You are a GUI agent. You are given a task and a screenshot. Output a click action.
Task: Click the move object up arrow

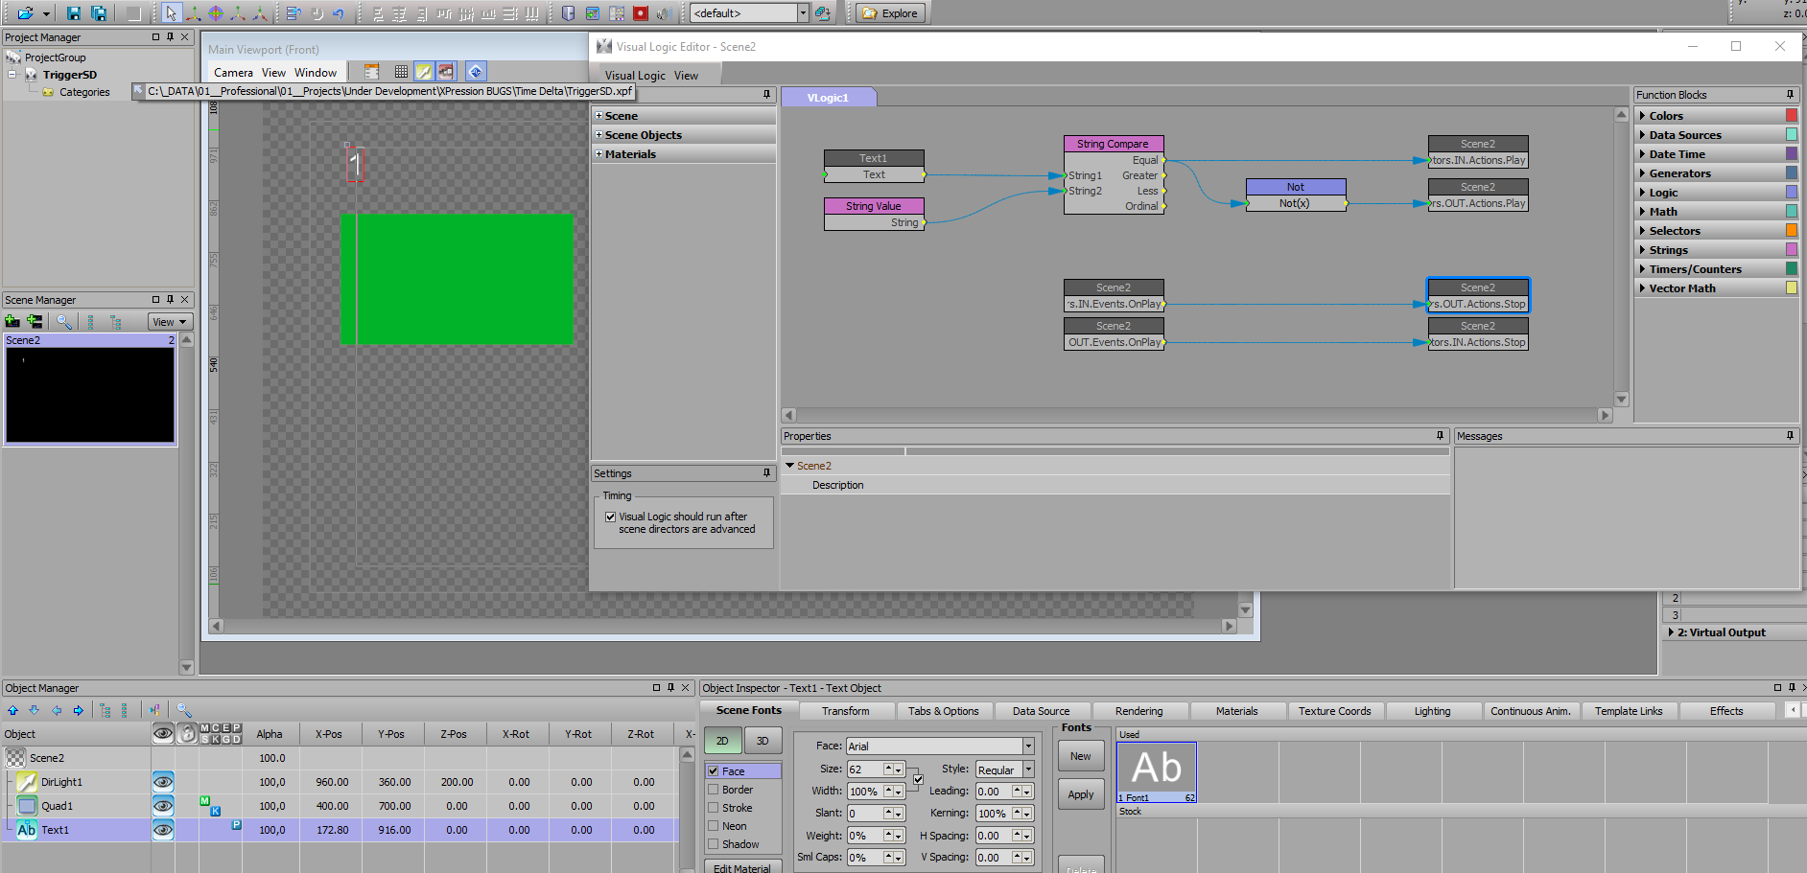[12, 711]
